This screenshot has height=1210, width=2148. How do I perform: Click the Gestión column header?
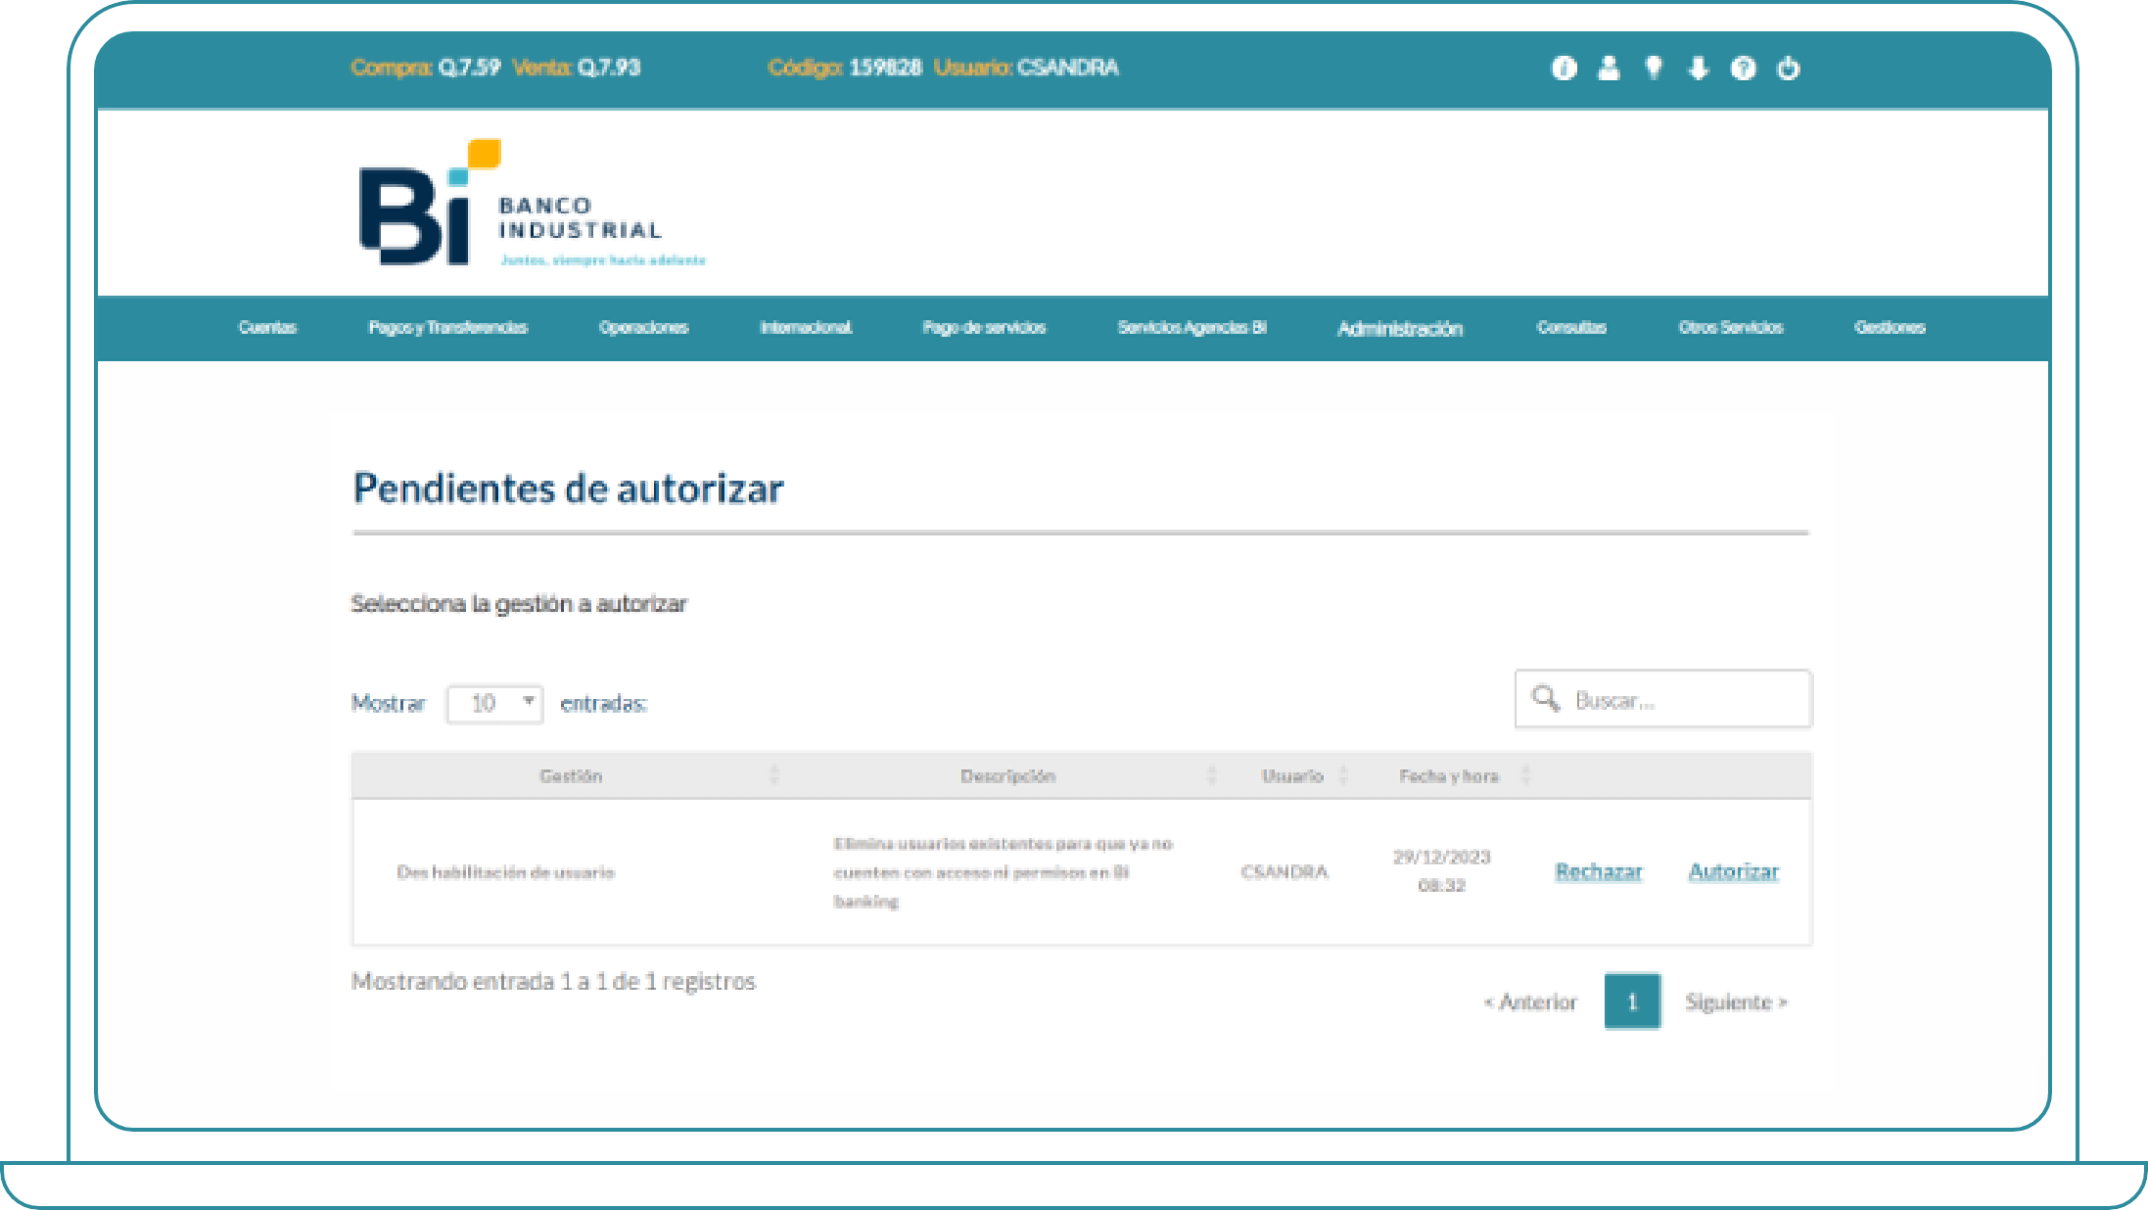pos(571,775)
